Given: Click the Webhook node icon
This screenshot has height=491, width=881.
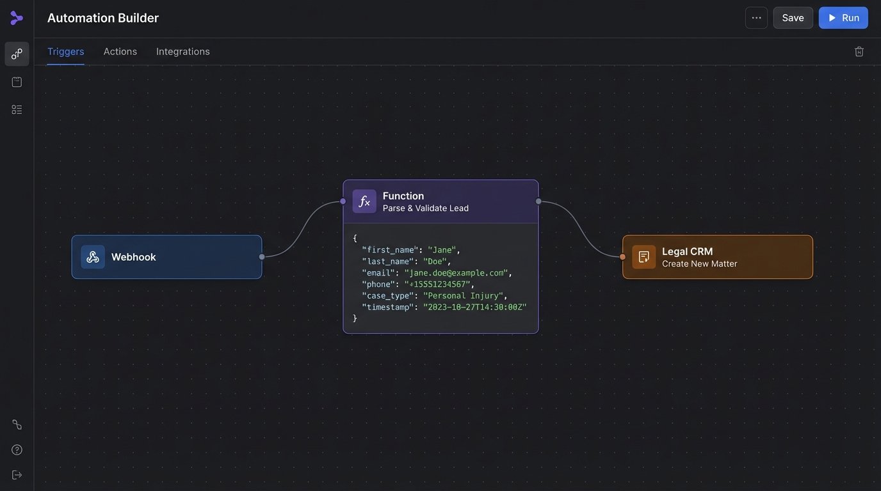Looking at the screenshot, I should 93,257.
